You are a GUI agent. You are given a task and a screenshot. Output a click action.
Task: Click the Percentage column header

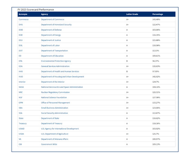(158, 14)
